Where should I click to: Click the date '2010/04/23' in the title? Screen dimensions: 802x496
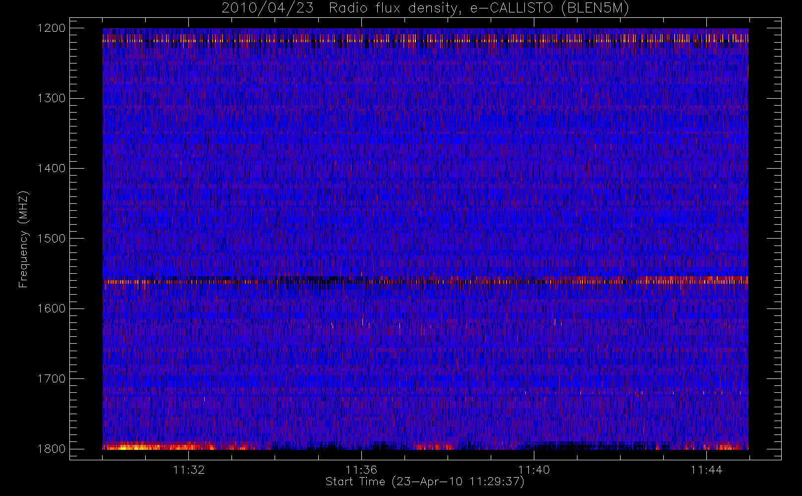[x=267, y=8]
